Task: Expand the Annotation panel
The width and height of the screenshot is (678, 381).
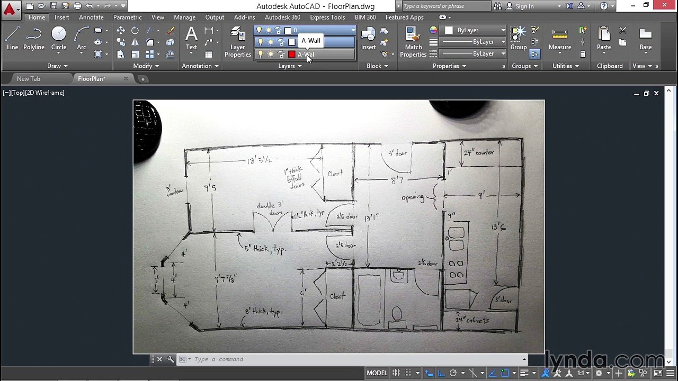Action: pos(200,66)
